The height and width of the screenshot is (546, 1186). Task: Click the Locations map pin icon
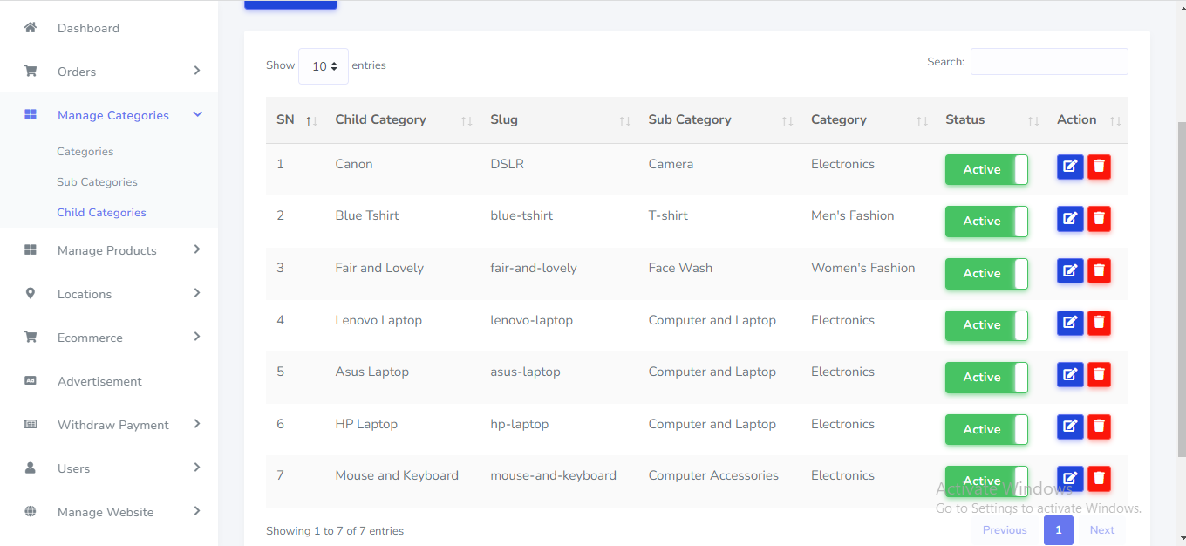31,294
